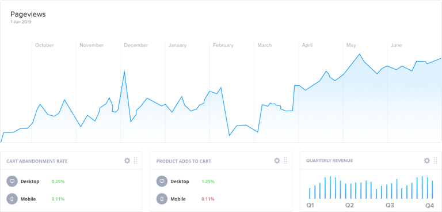442x212 pixels.
Task: Click the red 0.11% Mobile adds value
Action: point(208,199)
